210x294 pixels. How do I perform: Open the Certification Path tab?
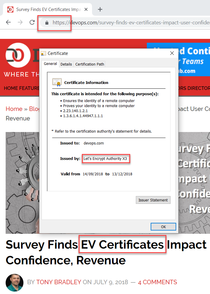point(90,64)
